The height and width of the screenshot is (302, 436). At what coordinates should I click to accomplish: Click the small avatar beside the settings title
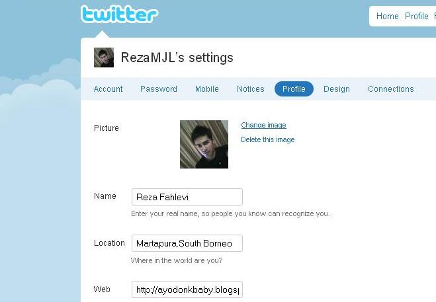tap(104, 57)
